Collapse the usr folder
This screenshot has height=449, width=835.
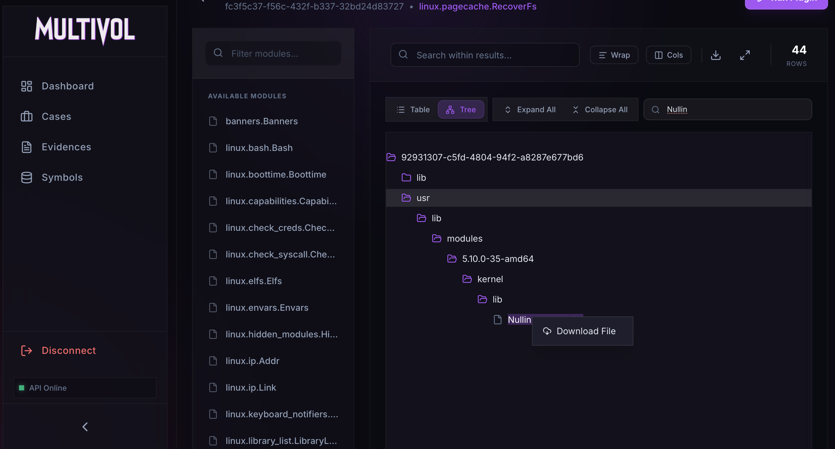tap(422, 198)
